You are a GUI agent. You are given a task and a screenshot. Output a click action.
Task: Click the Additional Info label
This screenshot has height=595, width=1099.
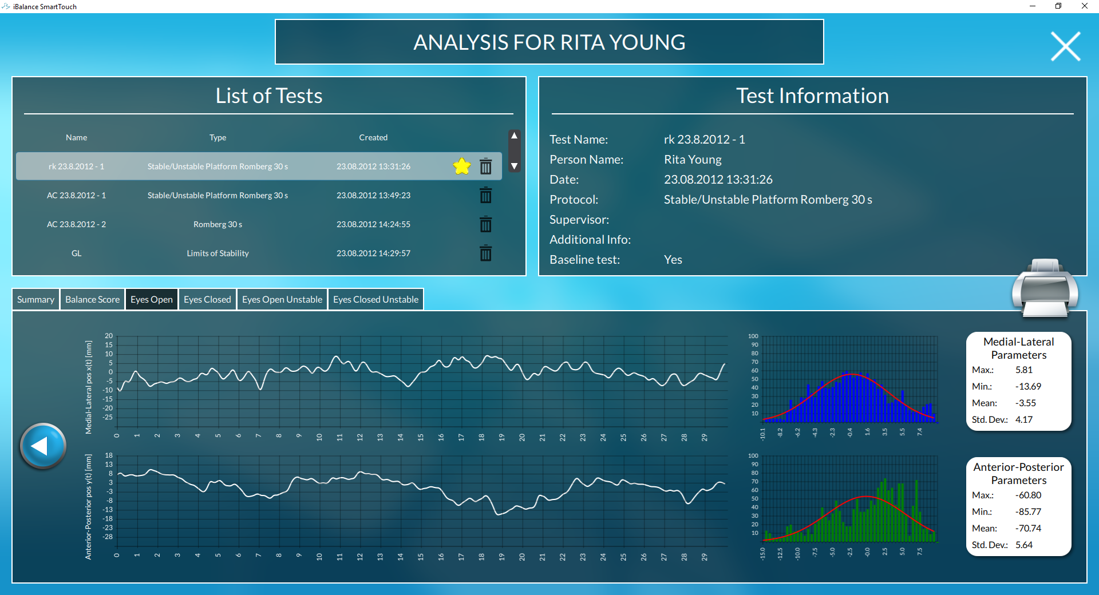(590, 240)
